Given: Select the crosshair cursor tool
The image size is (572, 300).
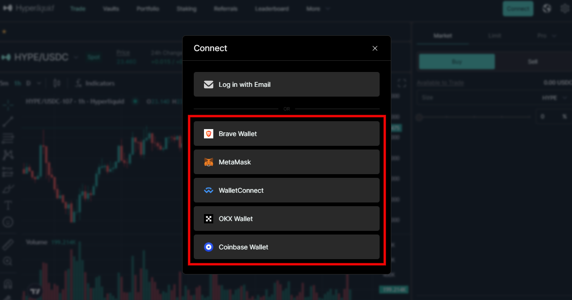Looking at the screenshot, I should pos(8,105).
